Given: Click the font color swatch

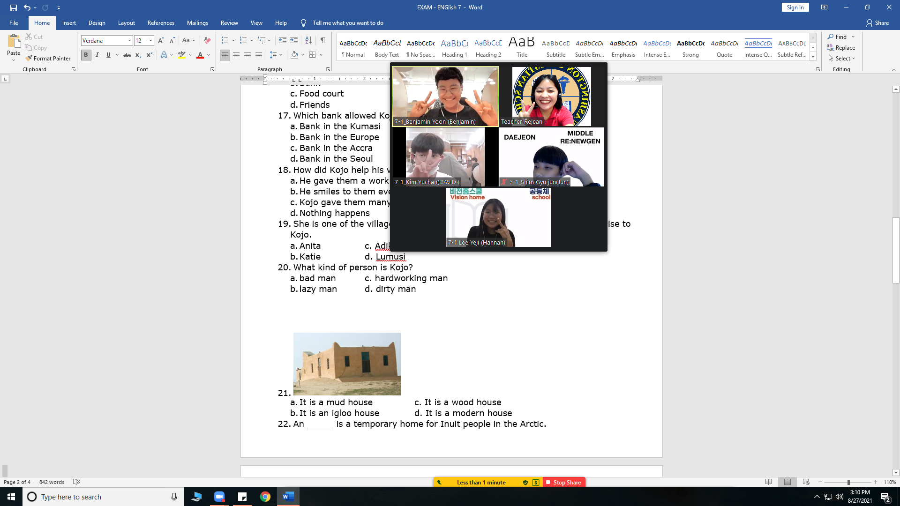Looking at the screenshot, I should tap(200, 55).
